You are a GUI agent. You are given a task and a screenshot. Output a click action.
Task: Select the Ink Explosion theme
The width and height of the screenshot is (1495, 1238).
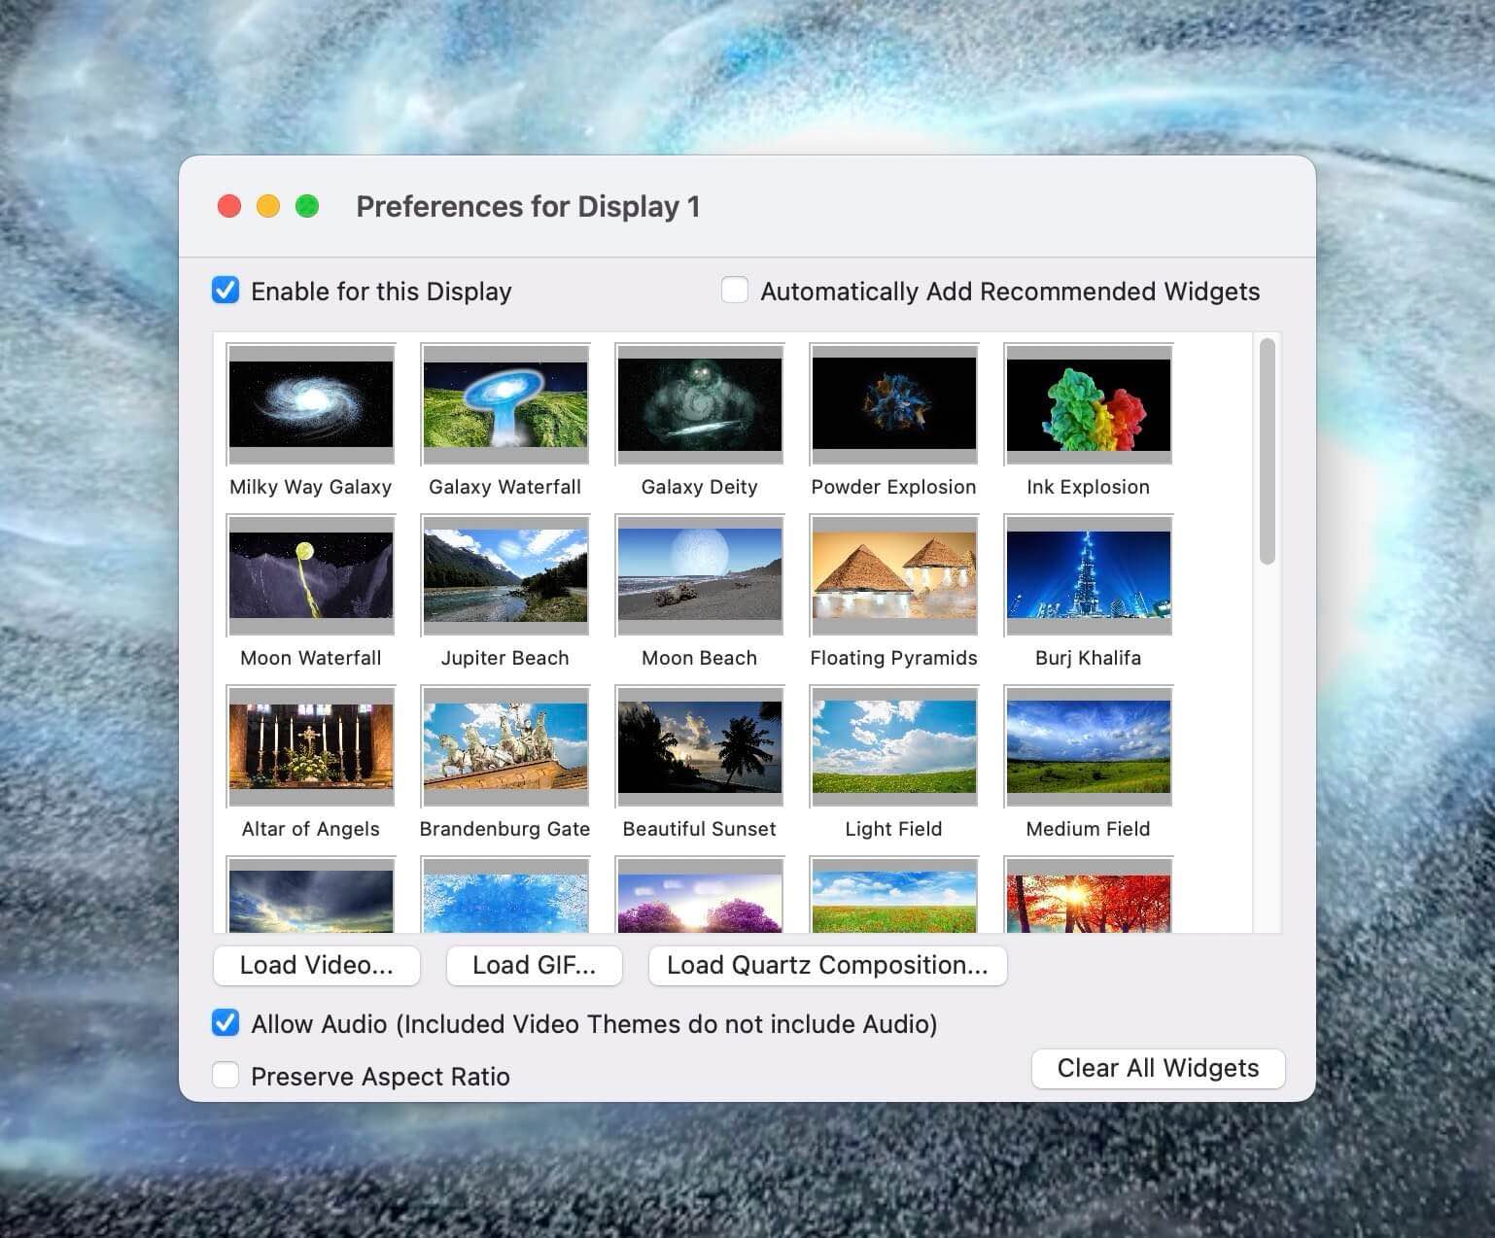coord(1088,405)
